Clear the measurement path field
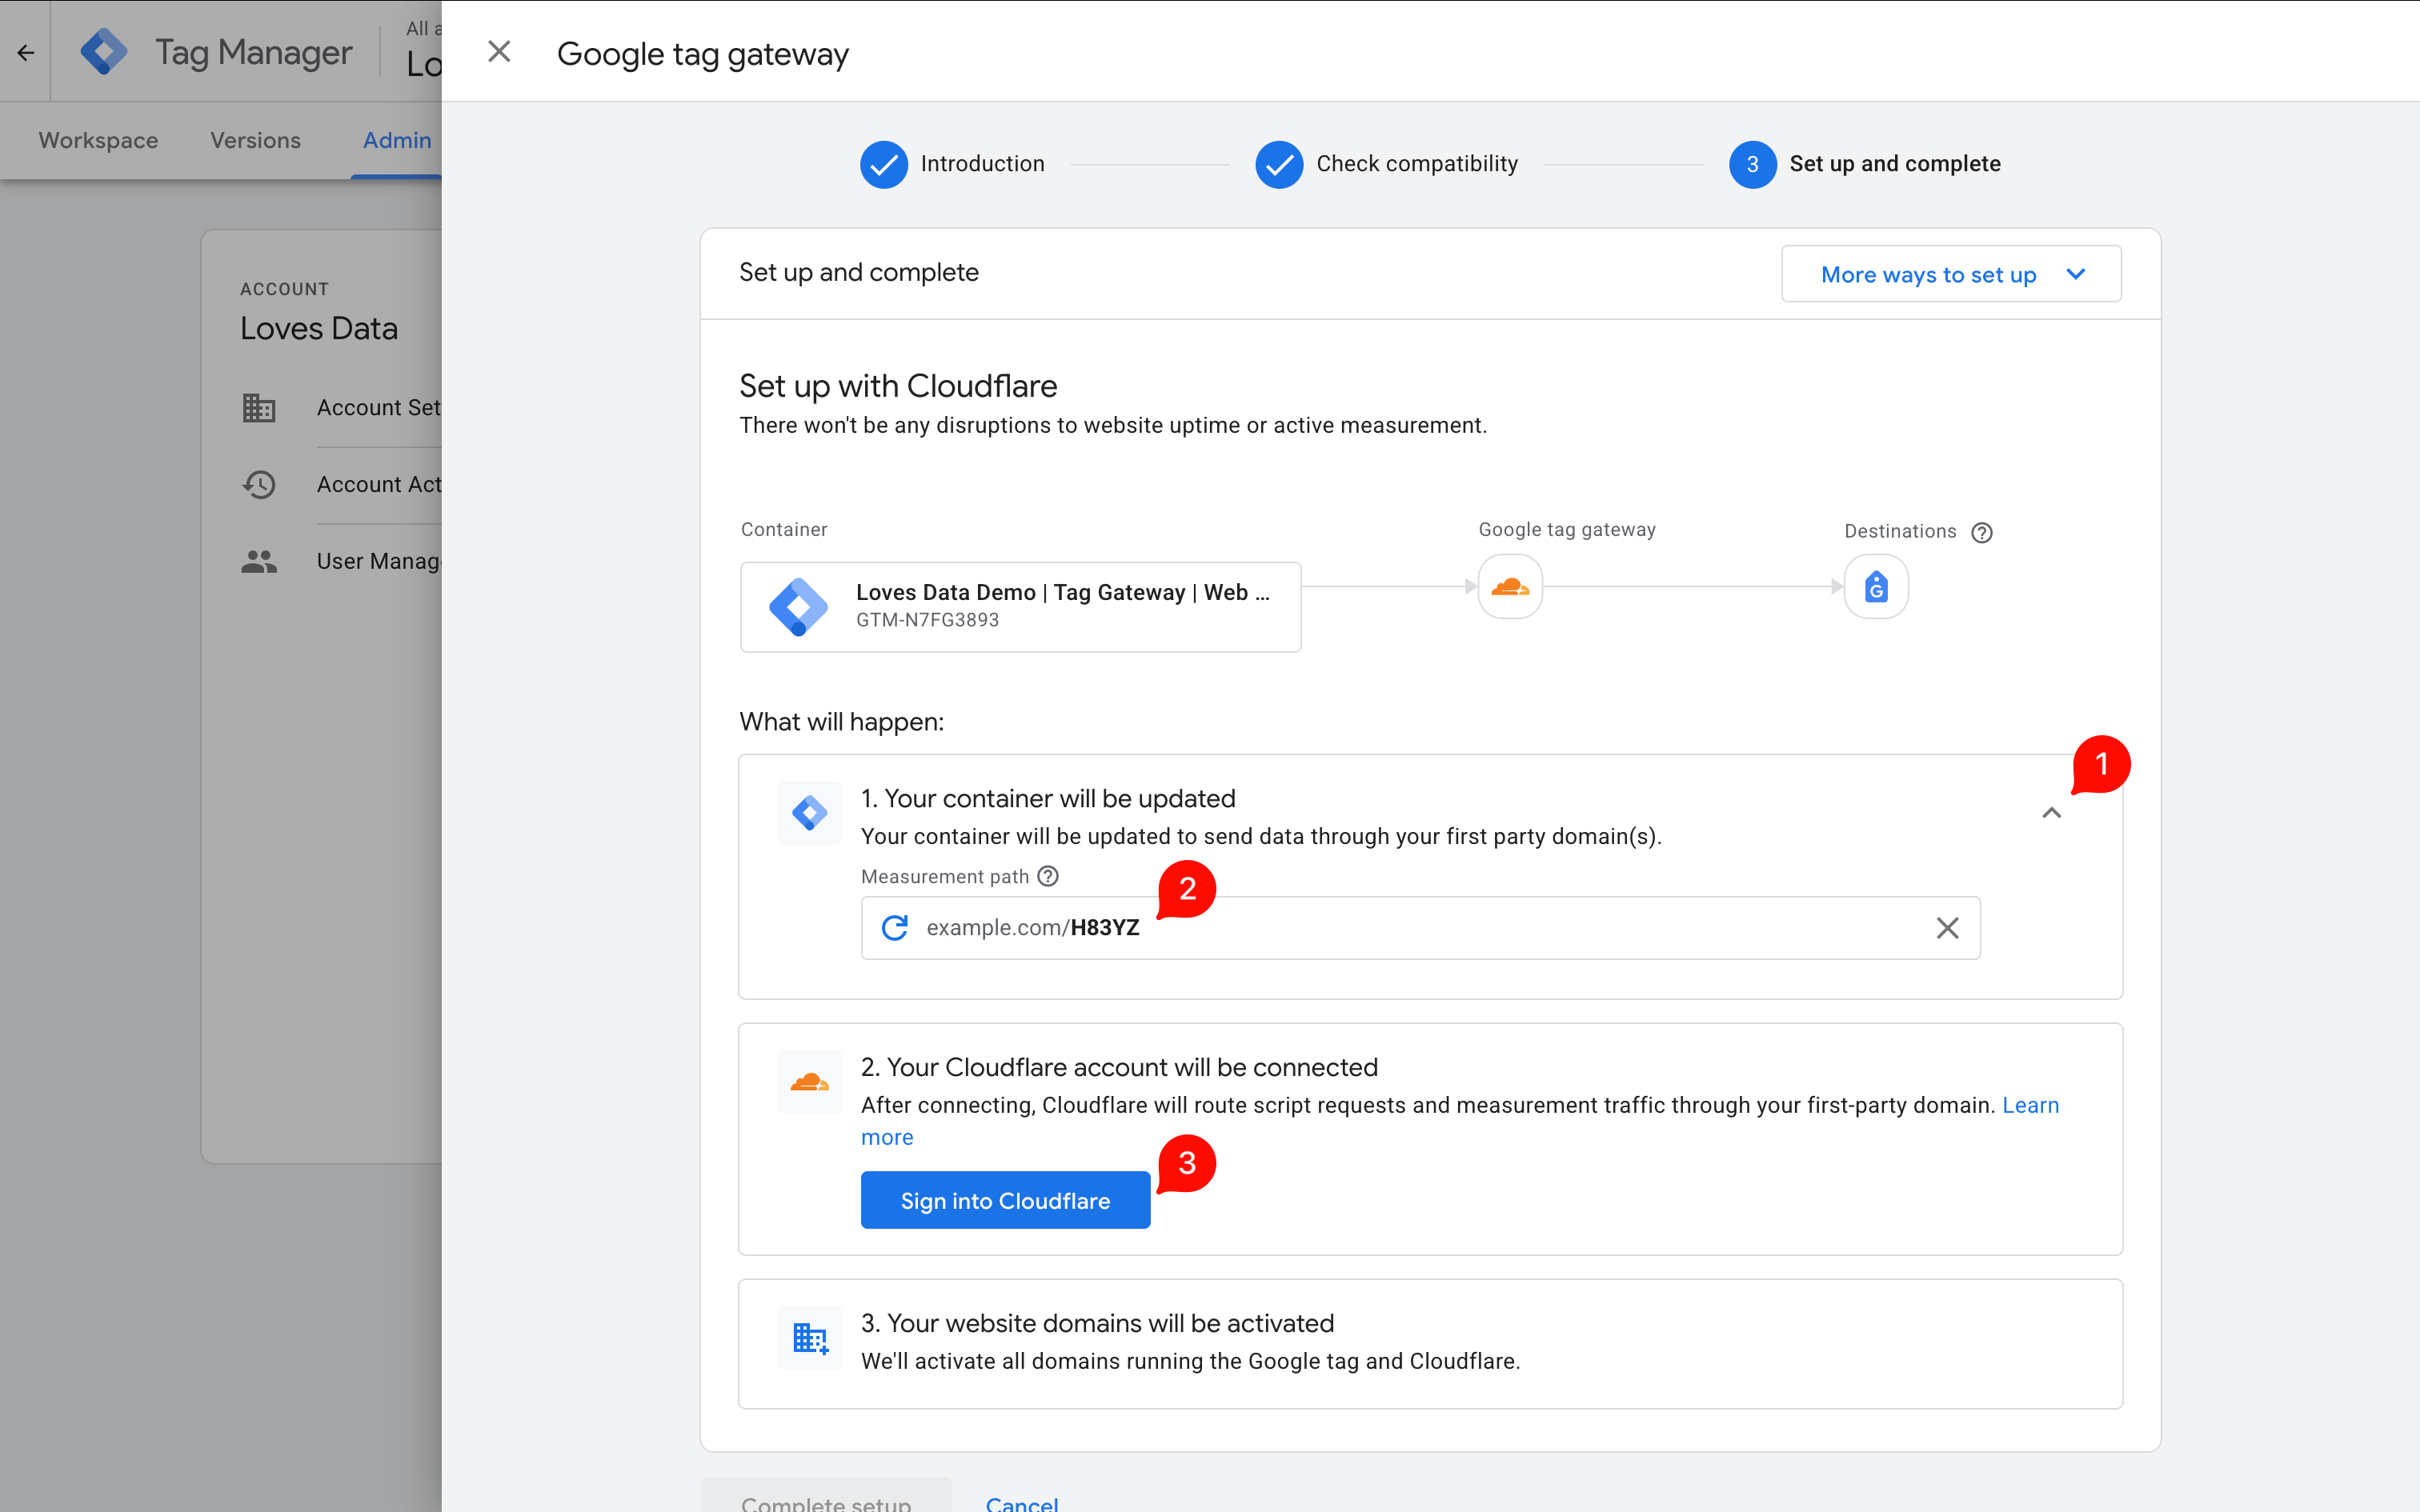This screenshot has height=1512, width=2420. click(x=1947, y=928)
